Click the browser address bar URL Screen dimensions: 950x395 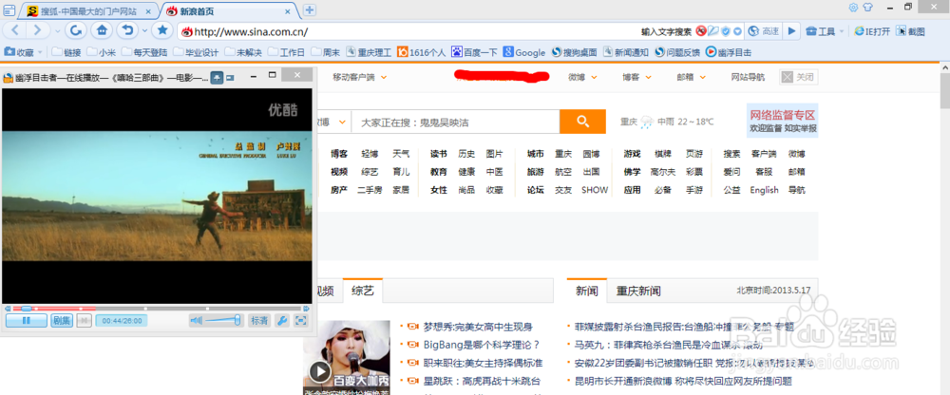pyautogui.click(x=251, y=31)
